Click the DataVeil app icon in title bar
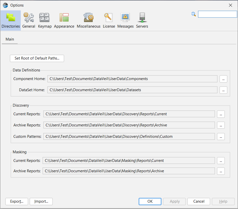 click(x=5, y=5)
